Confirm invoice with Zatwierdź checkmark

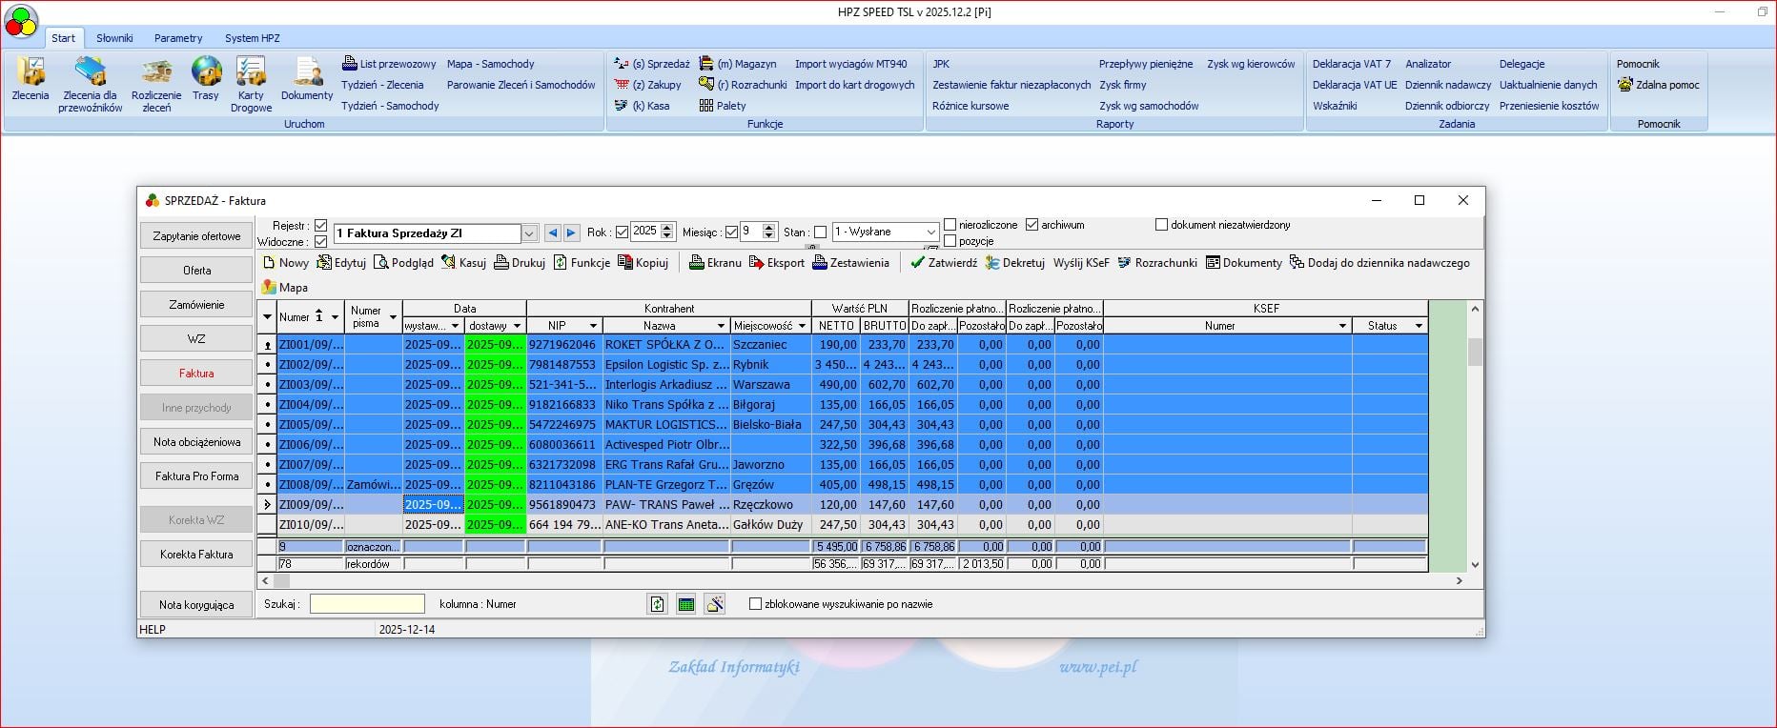click(944, 263)
